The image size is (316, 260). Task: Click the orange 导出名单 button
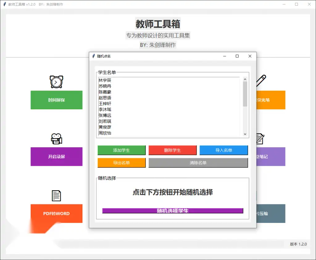pyautogui.click(x=122, y=163)
